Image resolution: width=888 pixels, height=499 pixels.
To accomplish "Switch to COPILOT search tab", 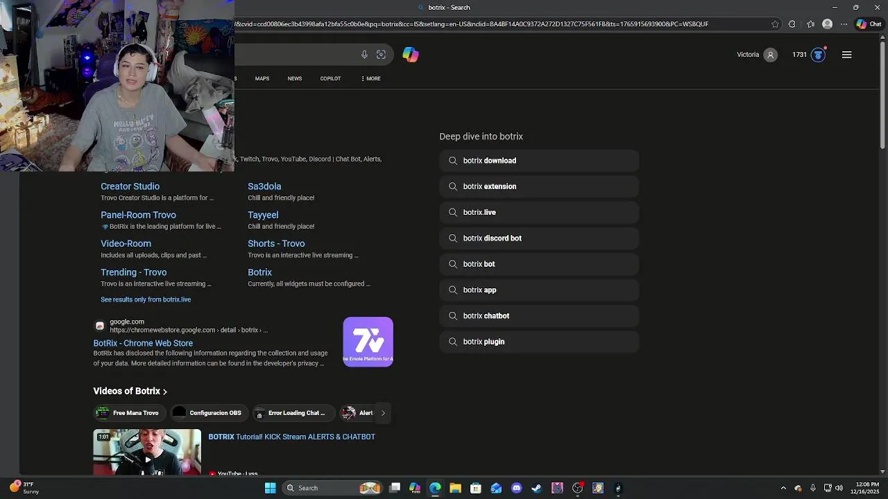I will click(330, 78).
